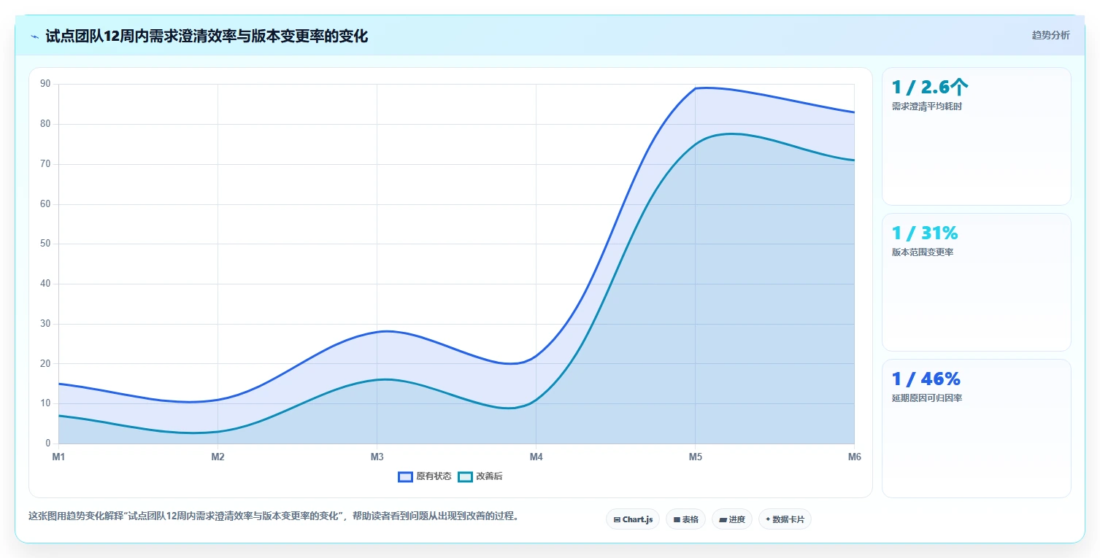Open the 需求澄清平均耗时 metric card

pos(976,136)
